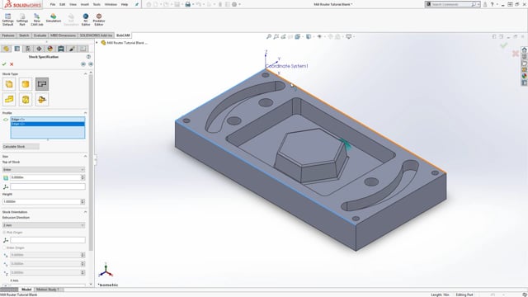Viewport: 528px width, 297px height.
Task: Open the Predator Editor
Action: point(99,20)
